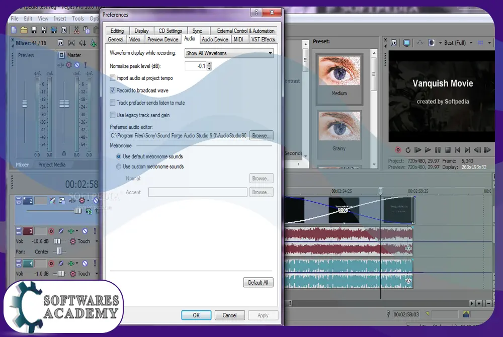The image size is (503, 337).
Task: Arm track 3 for record
Action: pos(51,231)
